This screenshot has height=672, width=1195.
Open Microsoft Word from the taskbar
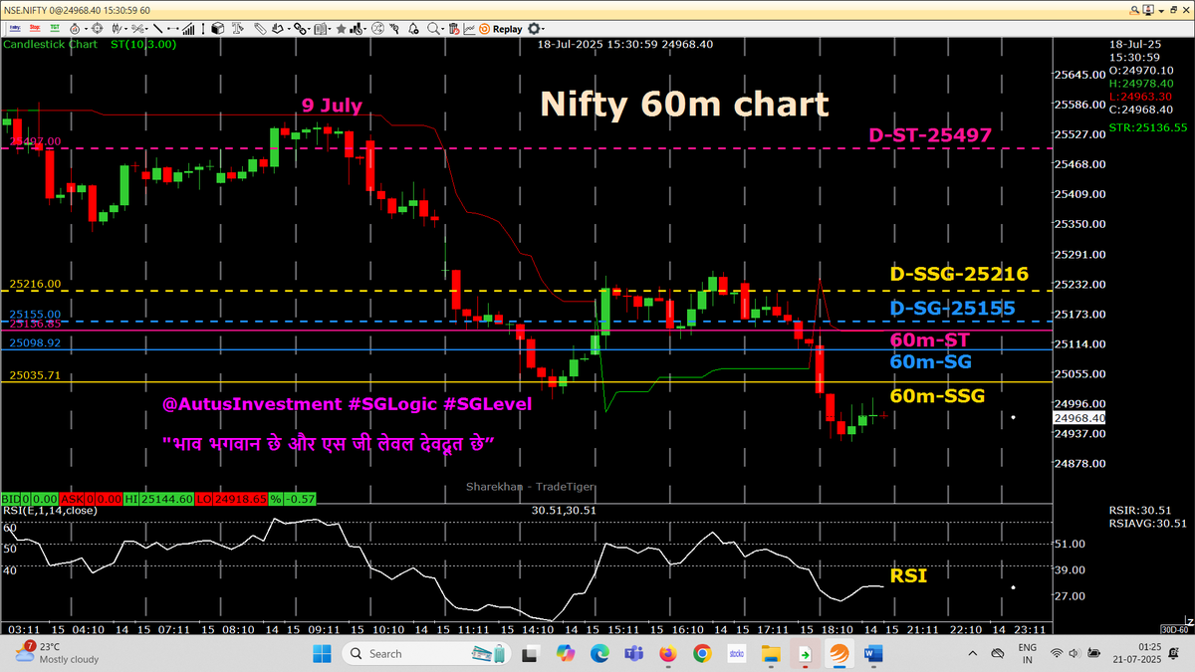tap(873, 653)
